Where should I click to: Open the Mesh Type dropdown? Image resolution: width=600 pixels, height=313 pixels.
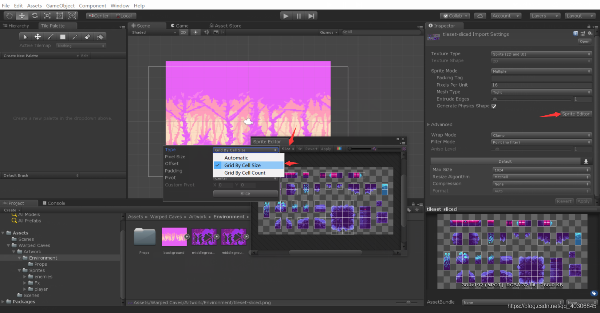541,92
